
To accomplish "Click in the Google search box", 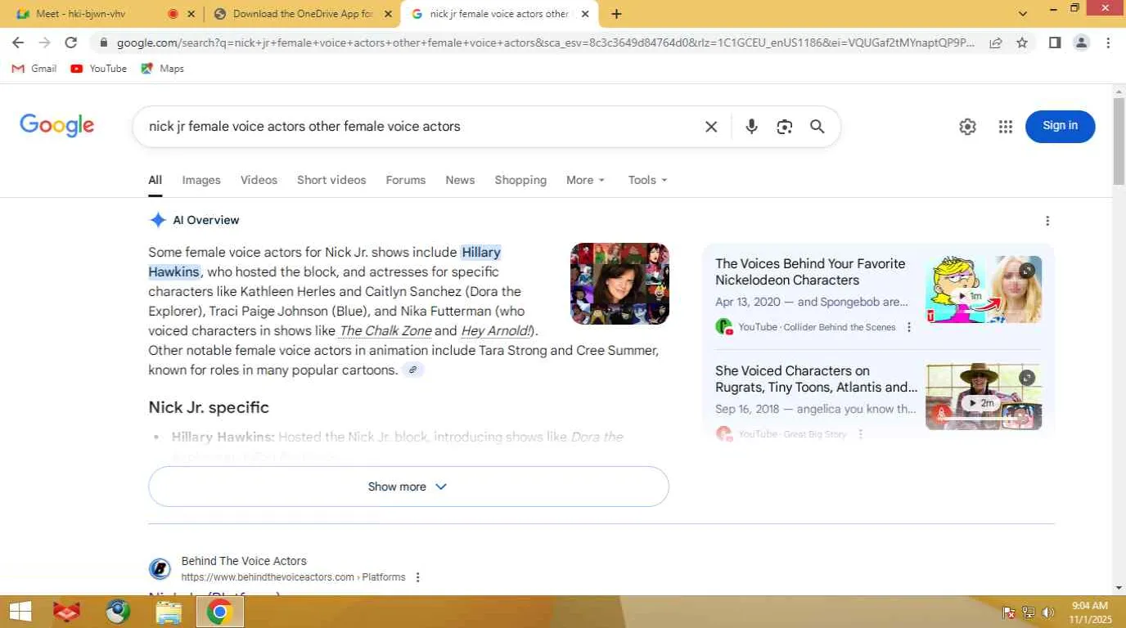I will click(417, 127).
